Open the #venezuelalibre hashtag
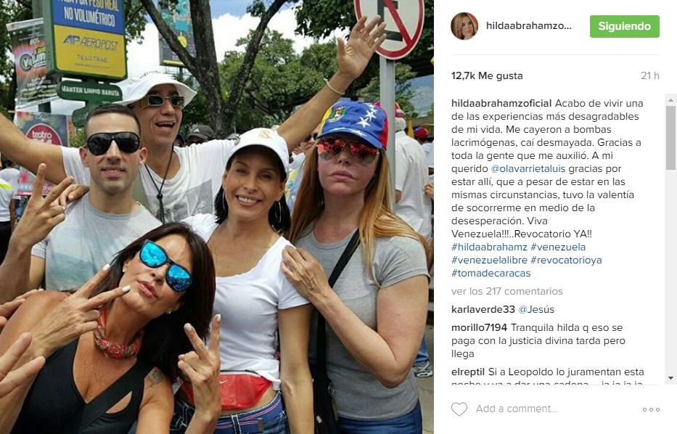This screenshot has height=434, width=677. tap(489, 260)
